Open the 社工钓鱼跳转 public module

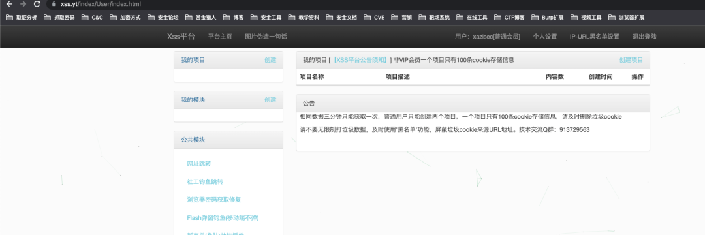[205, 182]
